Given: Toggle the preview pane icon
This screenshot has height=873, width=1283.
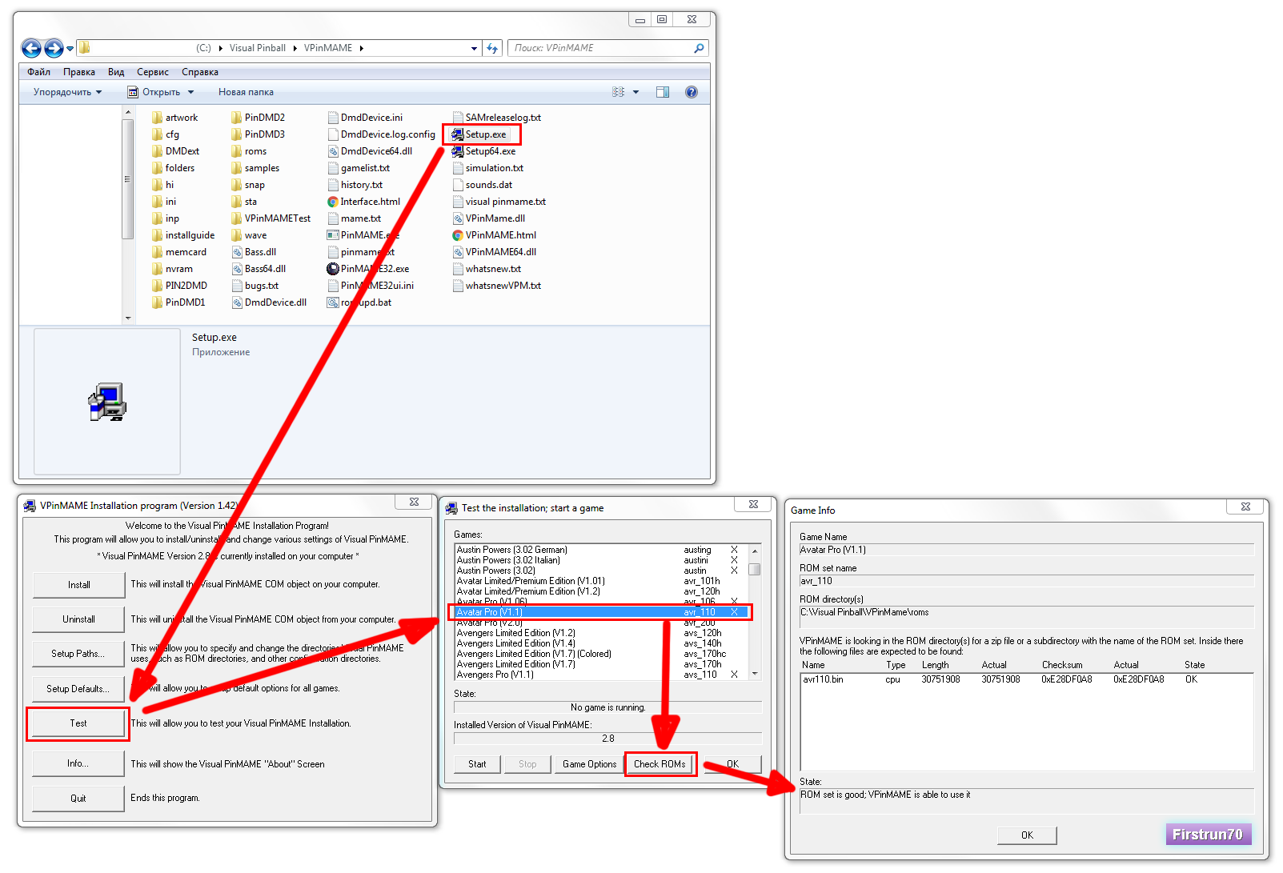Looking at the screenshot, I should point(663,92).
